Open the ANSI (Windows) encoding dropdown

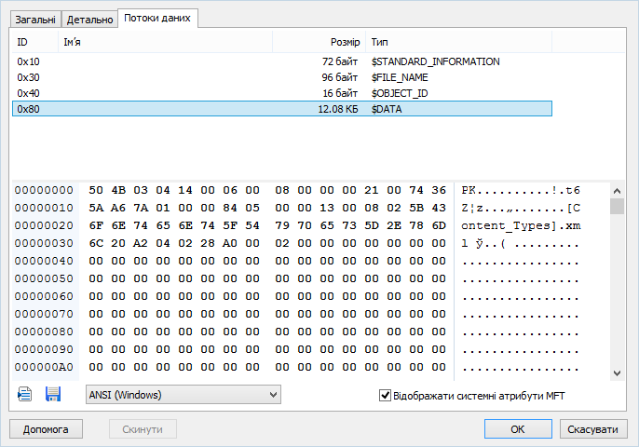(x=183, y=395)
